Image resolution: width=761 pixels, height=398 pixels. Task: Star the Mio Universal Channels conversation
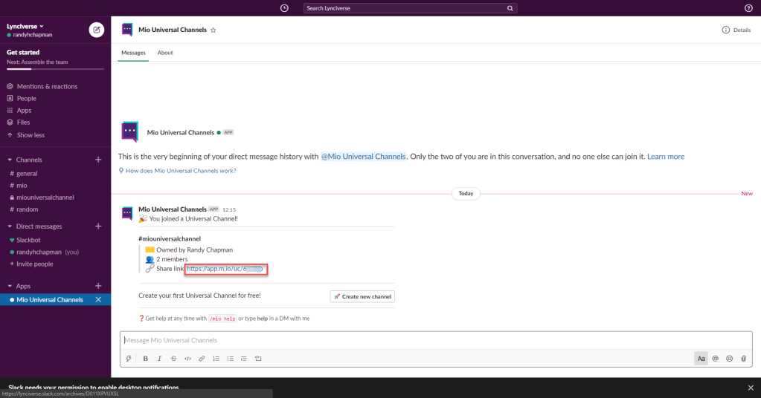[213, 30]
